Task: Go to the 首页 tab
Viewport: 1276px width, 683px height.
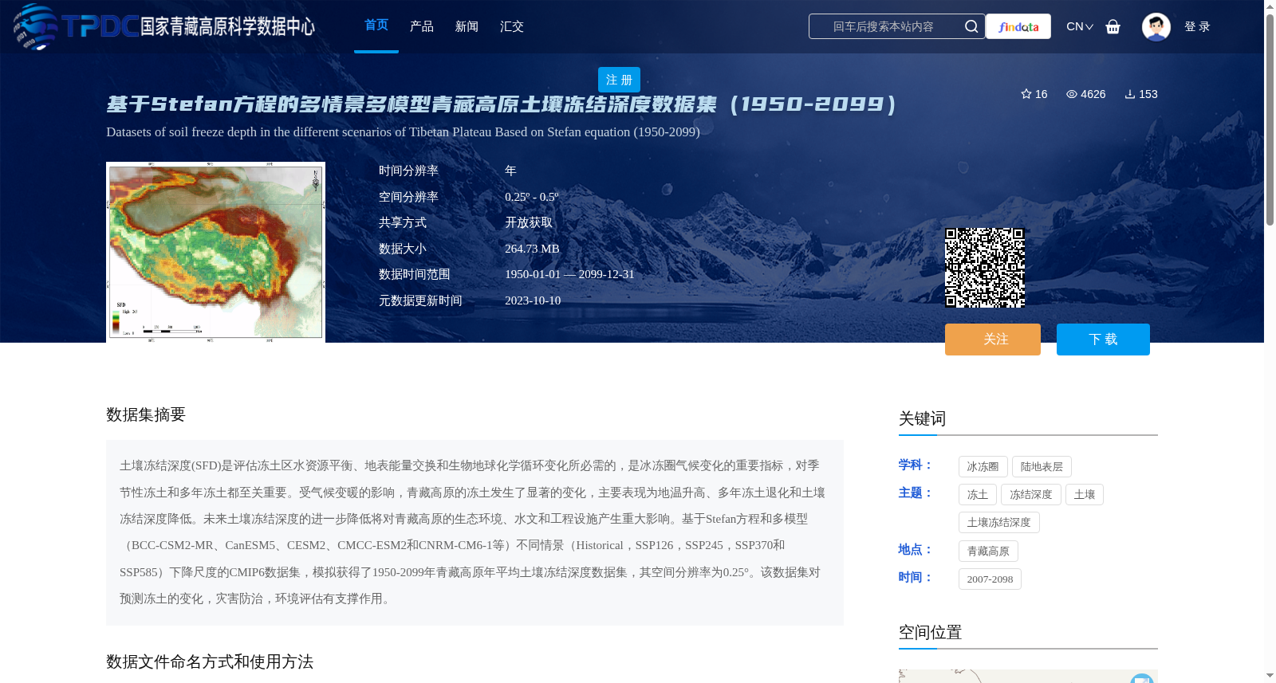Action: [x=376, y=26]
